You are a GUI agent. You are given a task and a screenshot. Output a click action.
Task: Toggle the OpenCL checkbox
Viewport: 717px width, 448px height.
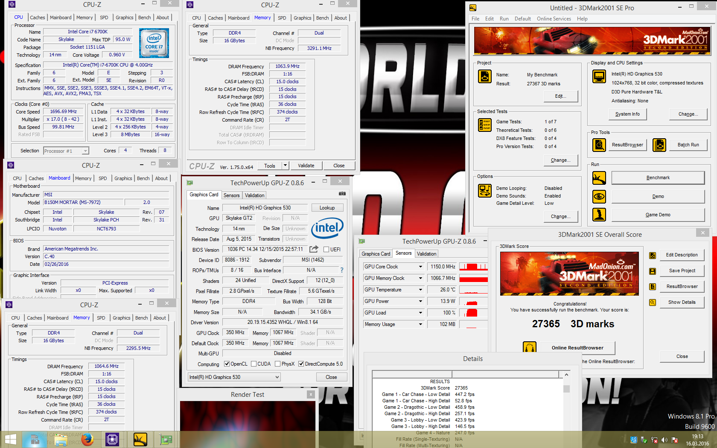point(227,364)
